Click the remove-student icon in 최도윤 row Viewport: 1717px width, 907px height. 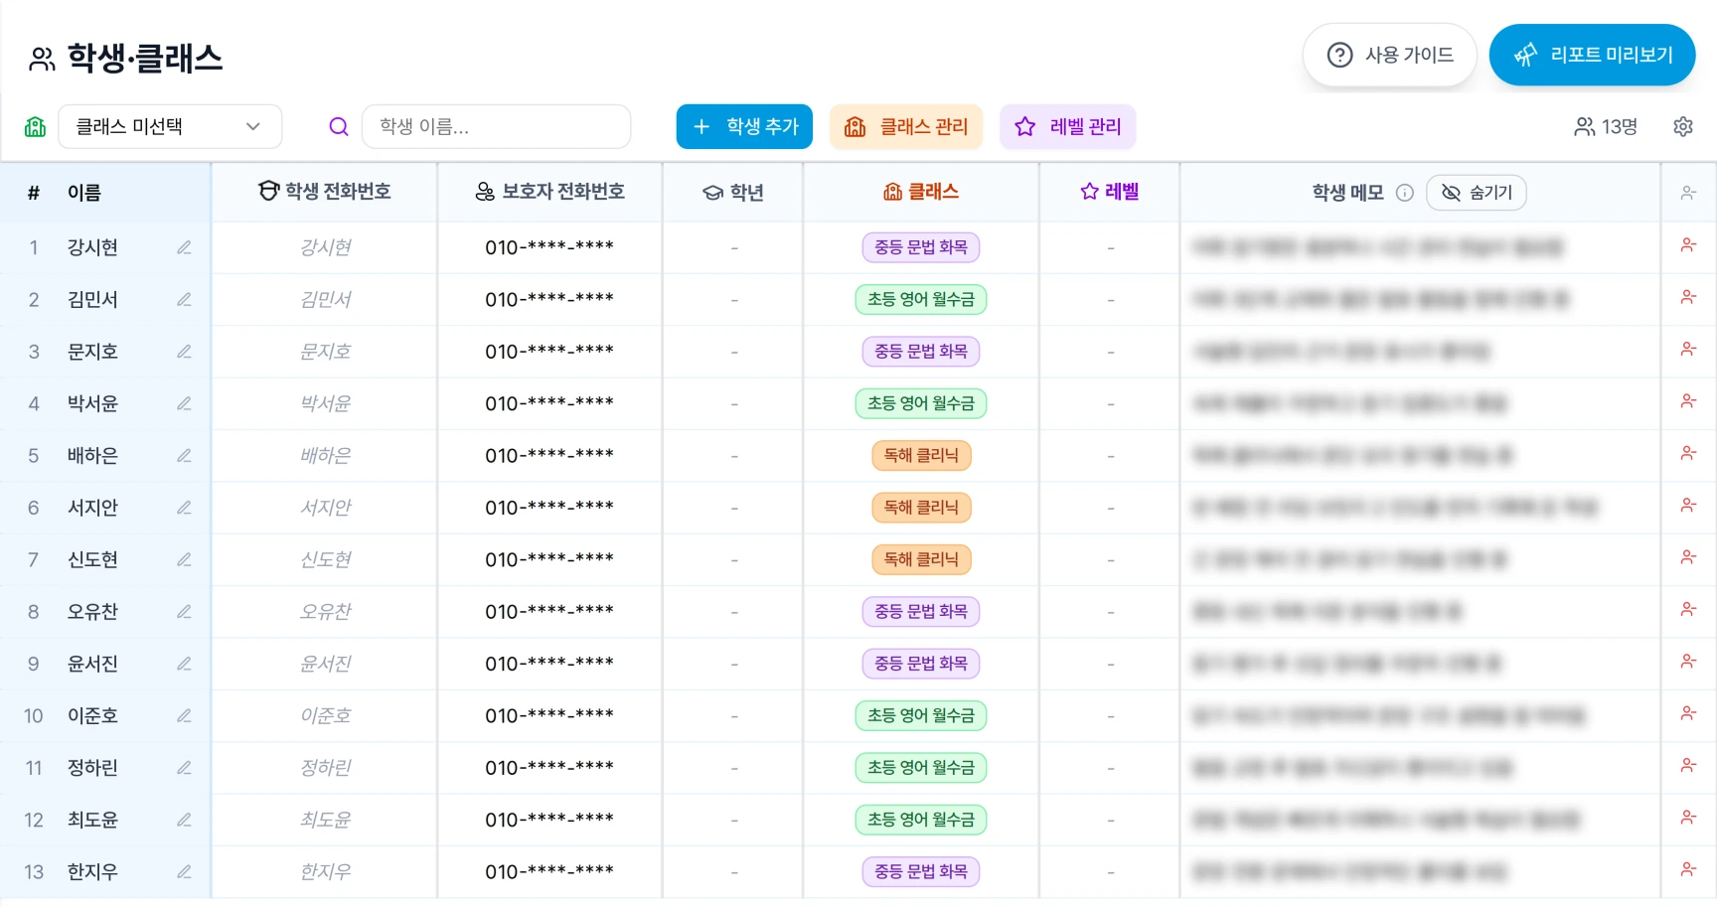pos(1688,818)
